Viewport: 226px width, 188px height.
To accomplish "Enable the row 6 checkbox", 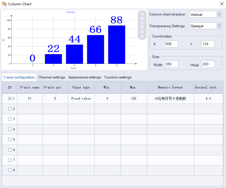I will pos(10,150).
